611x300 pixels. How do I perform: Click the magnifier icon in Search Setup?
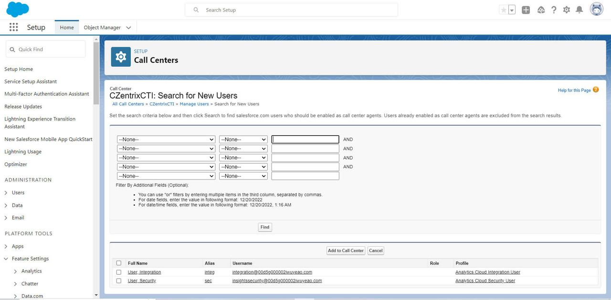196,10
